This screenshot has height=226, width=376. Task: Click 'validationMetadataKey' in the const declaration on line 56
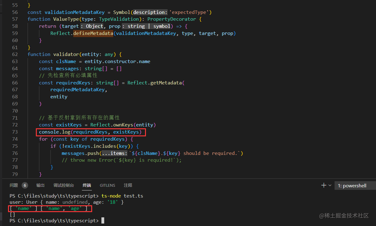click(75, 12)
